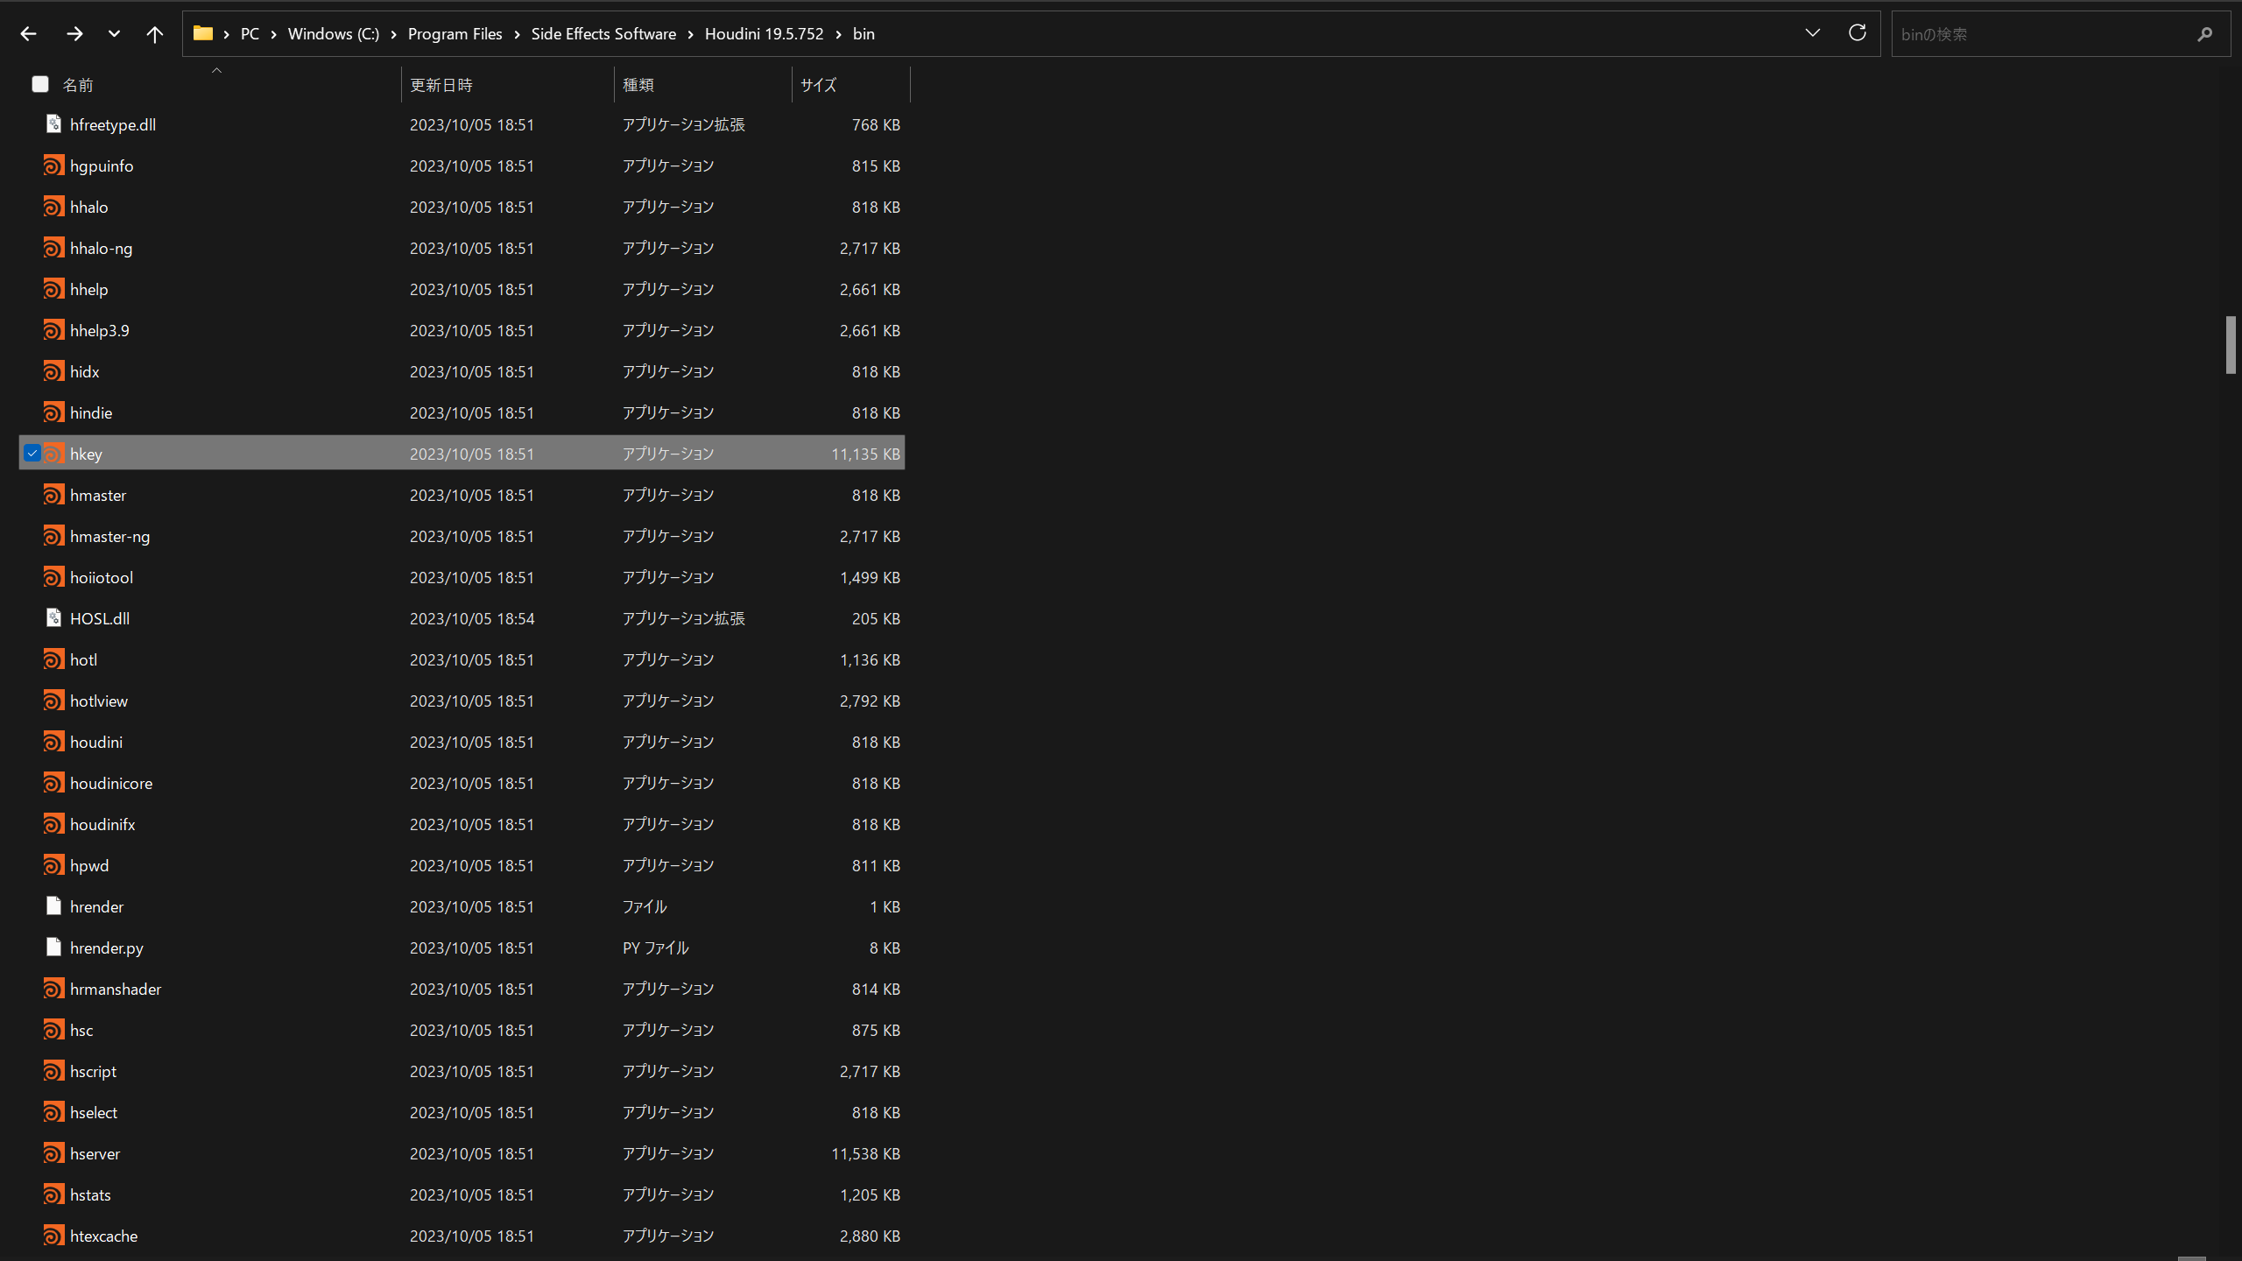This screenshot has height=1261, width=2242.
Task: Click the hhalo application icon
Action: pyautogui.click(x=53, y=207)
